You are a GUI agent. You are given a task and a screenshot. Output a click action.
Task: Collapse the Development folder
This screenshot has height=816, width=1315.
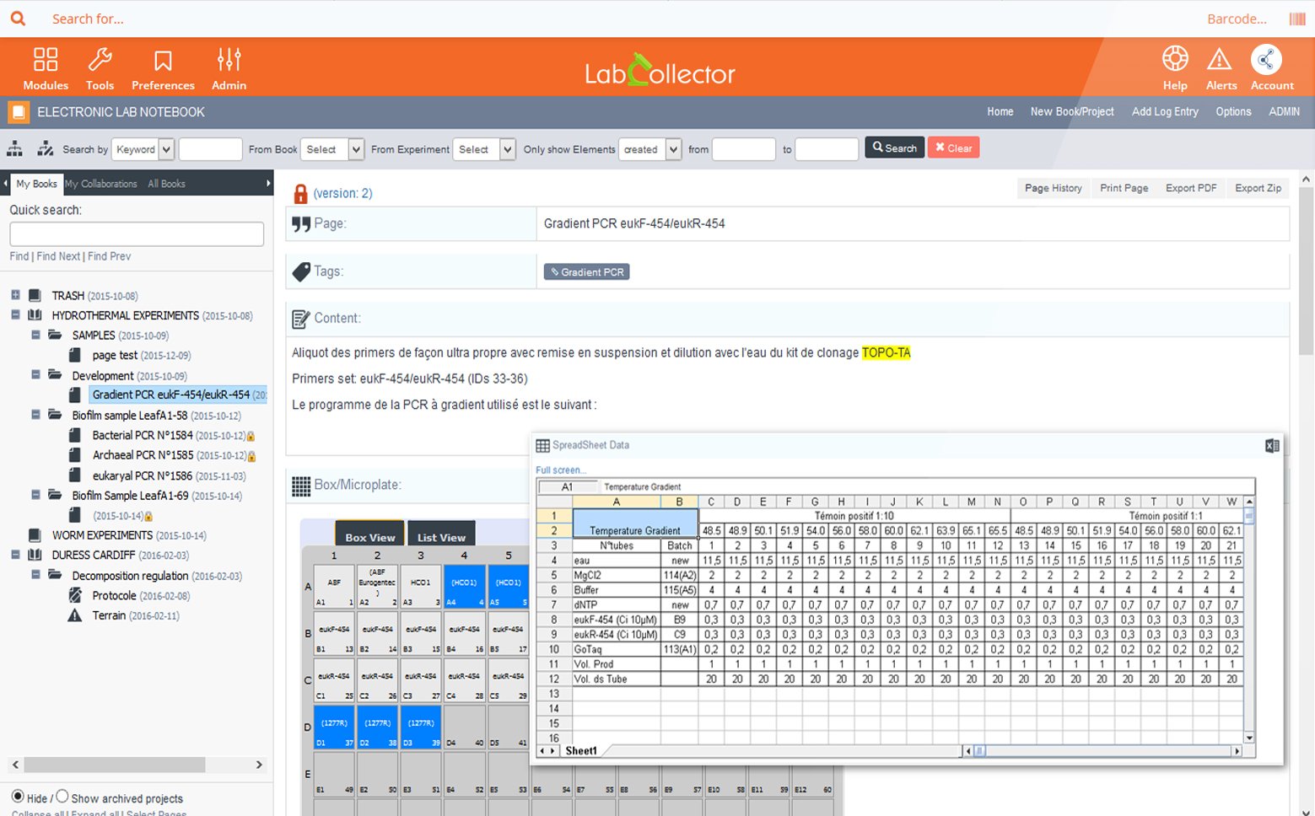35,374
